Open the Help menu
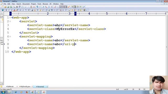 tap(62, 4)
